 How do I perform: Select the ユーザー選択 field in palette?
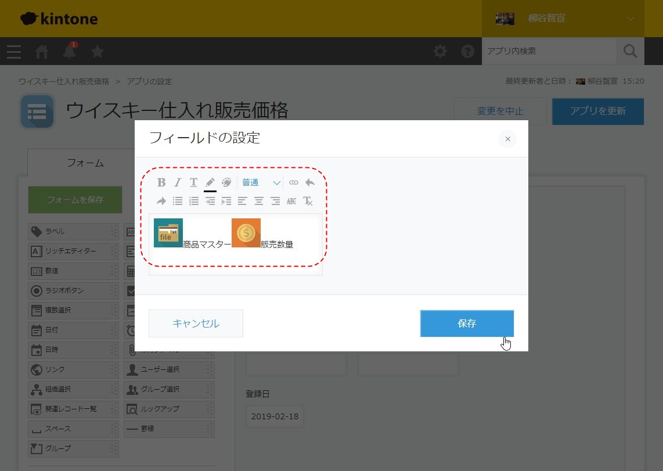click(x=169, y=369)
